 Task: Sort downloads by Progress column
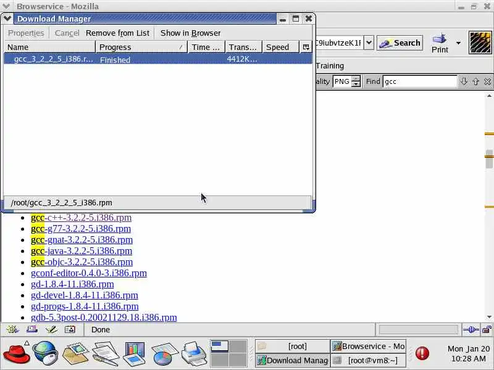point(141,47)
